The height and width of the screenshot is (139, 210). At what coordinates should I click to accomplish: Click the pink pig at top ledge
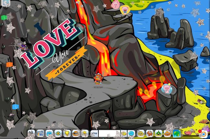116,5
